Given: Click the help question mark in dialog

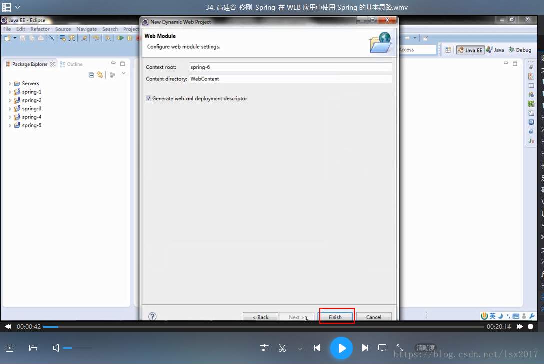Looking at the screenshot, I should click(x=152, y=316).
